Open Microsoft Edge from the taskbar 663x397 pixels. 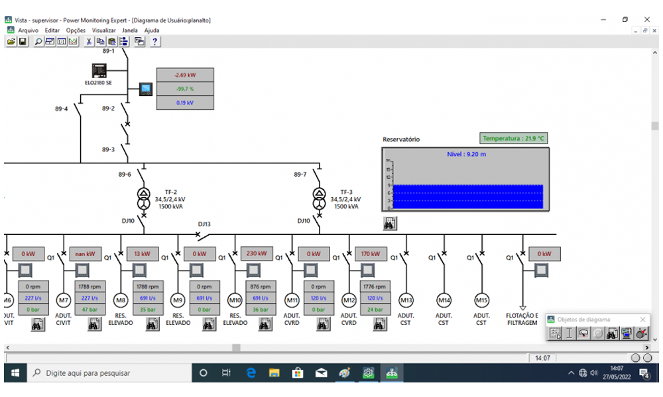251,373
